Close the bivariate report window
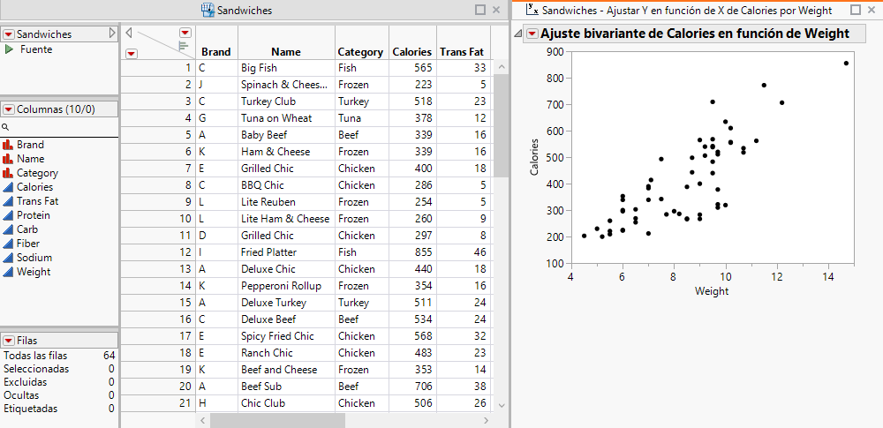The image size is (883, 428). (872, 10)
